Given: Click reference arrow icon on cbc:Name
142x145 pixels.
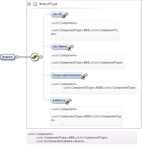Looking at the screenshot, I should 69,49.
